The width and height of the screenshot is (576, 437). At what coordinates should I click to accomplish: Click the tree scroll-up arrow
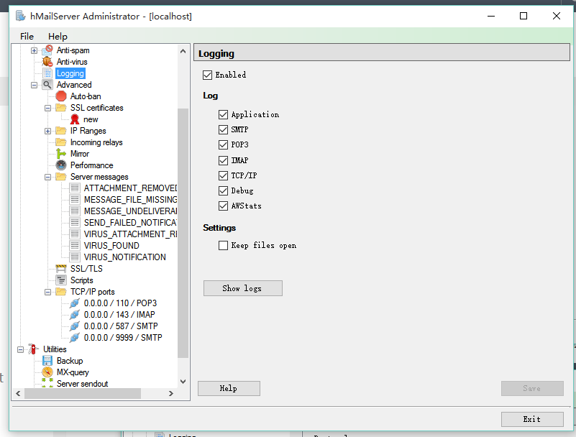click(183, 51)
